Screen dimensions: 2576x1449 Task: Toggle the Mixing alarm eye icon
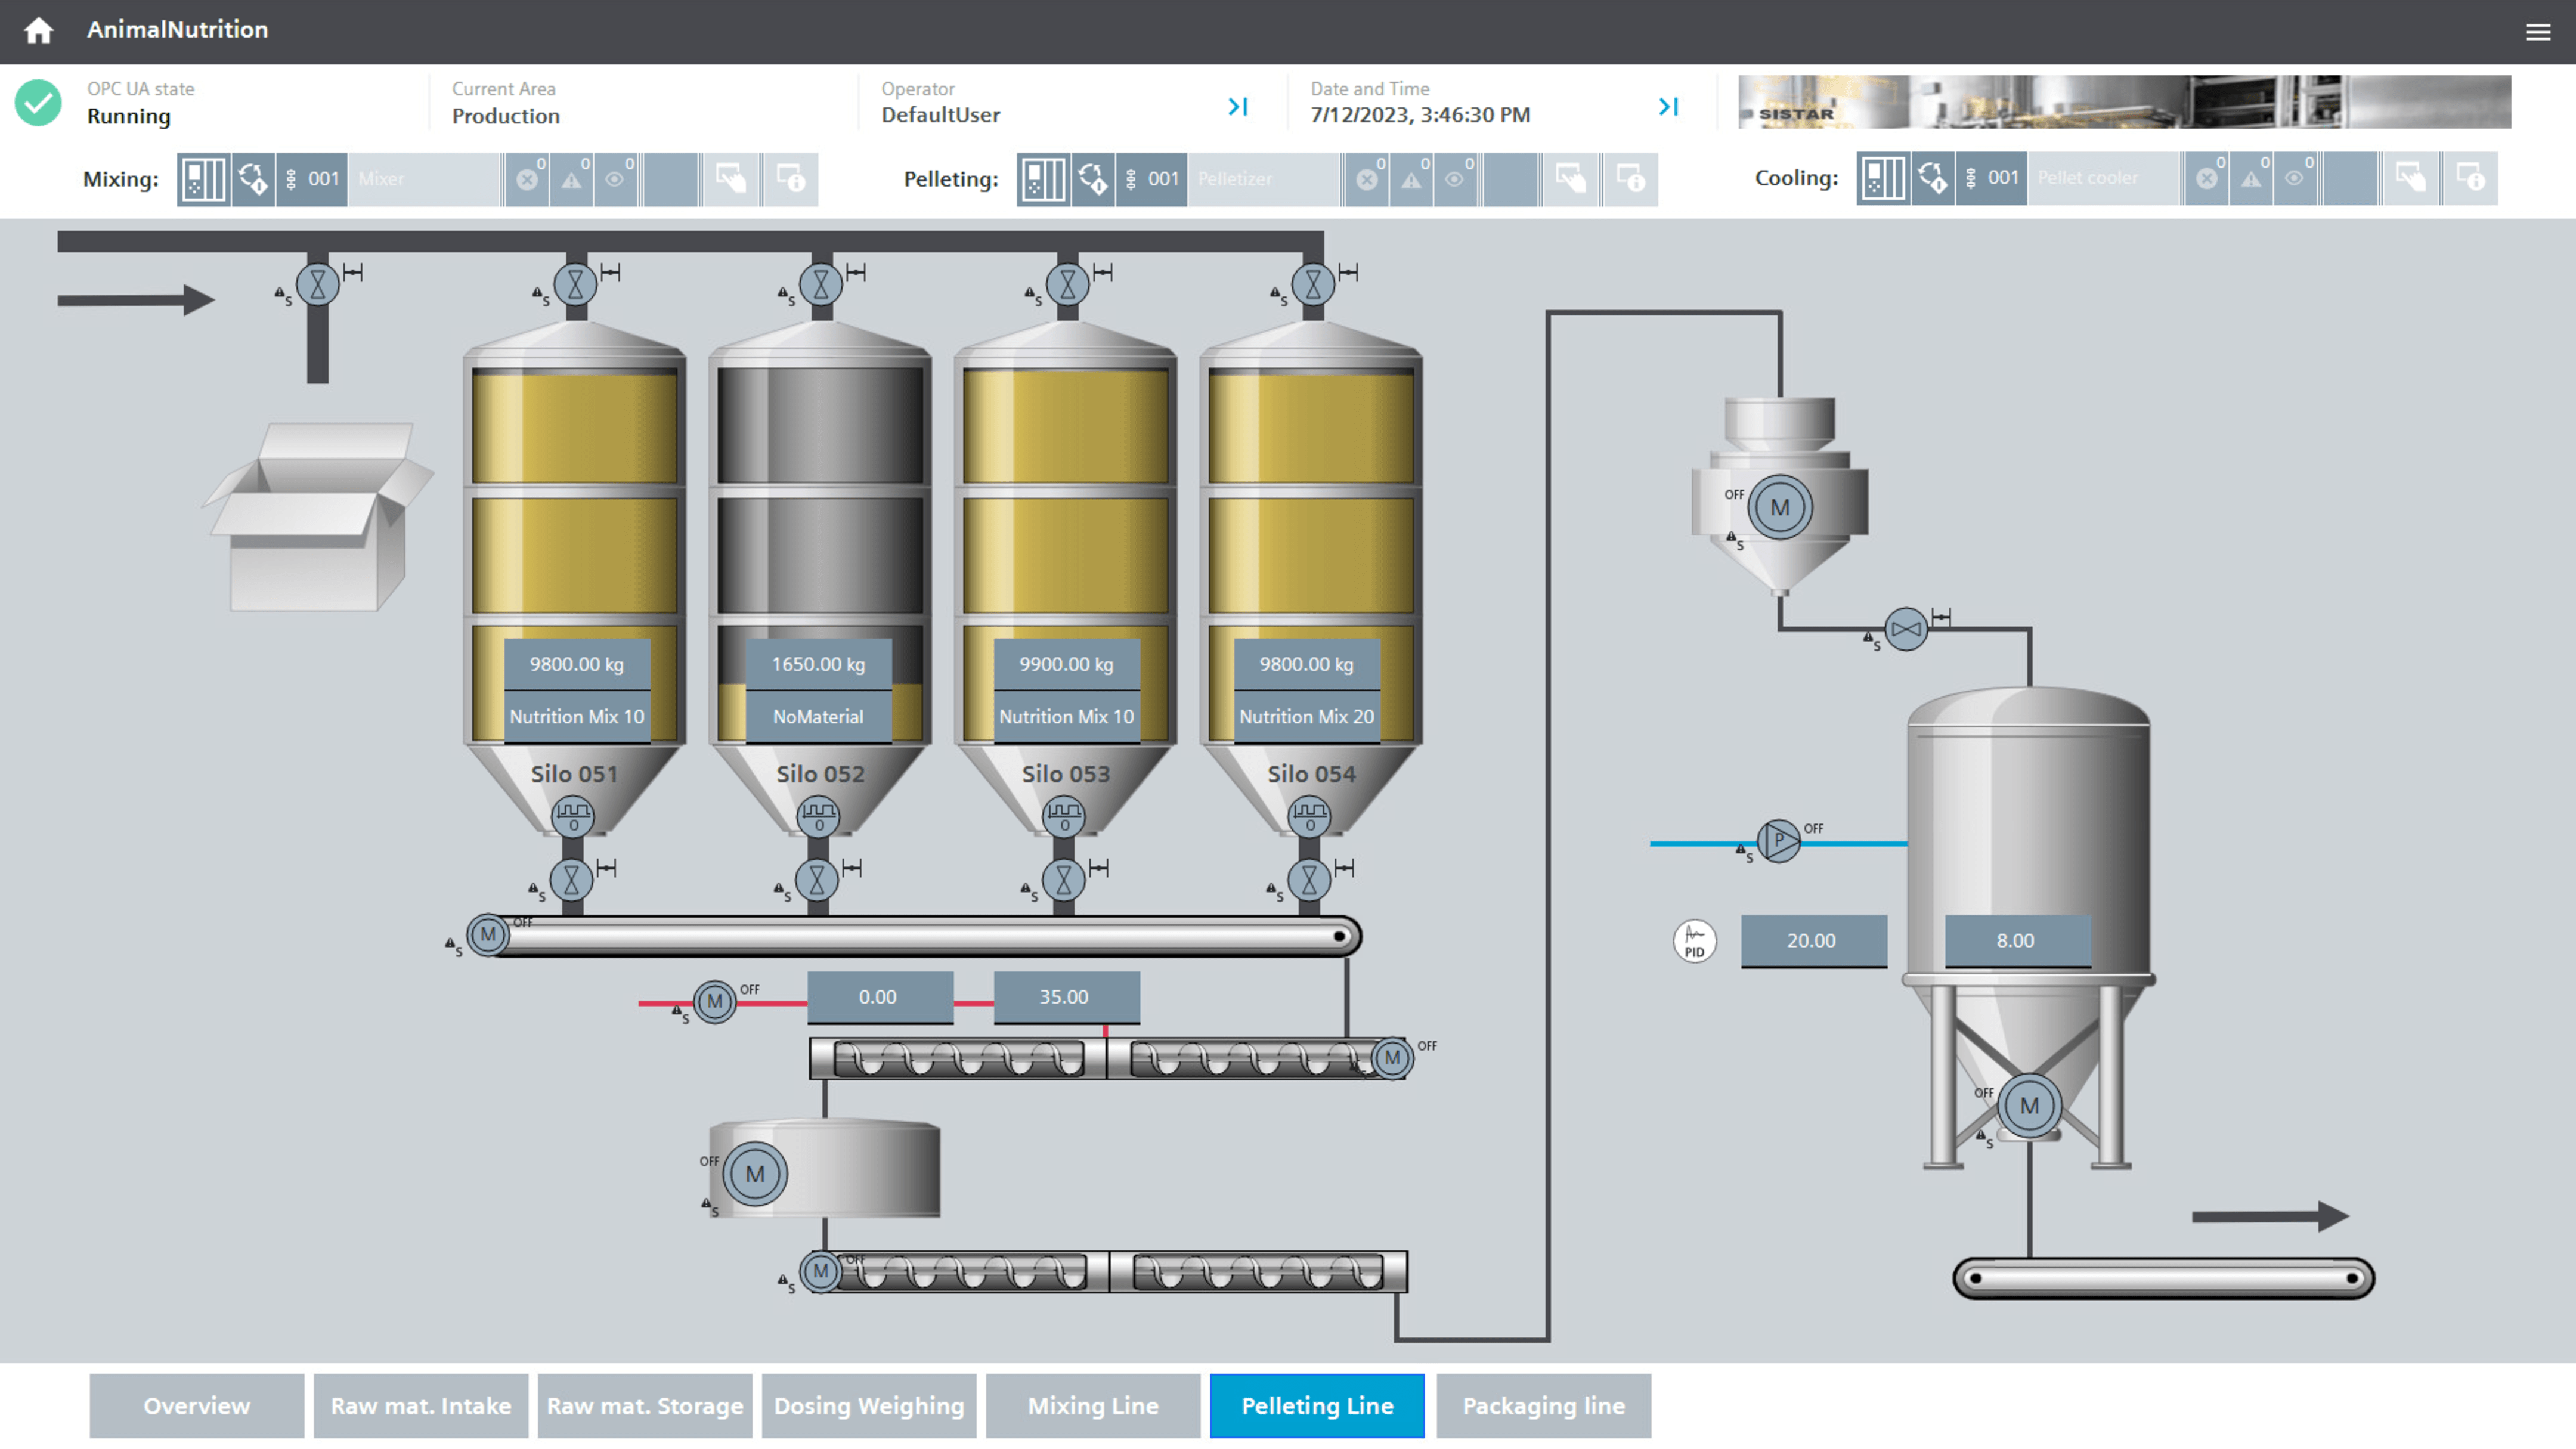(616, 179)
